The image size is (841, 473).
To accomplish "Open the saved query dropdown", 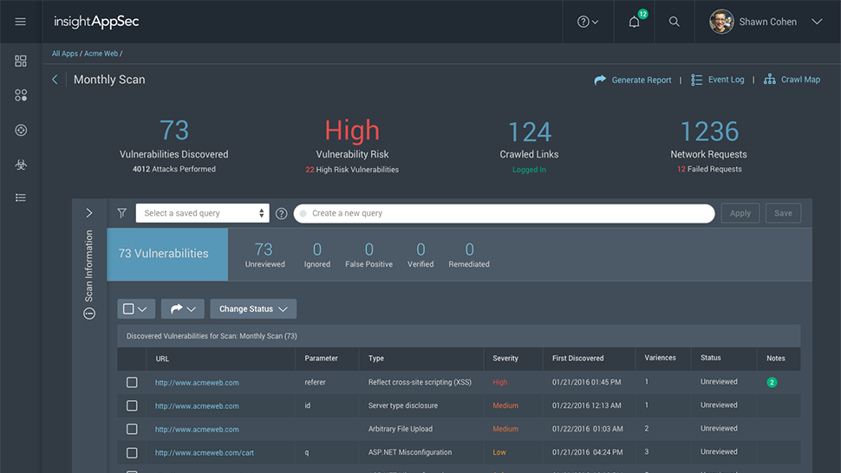I will click(x=203, y=213).
